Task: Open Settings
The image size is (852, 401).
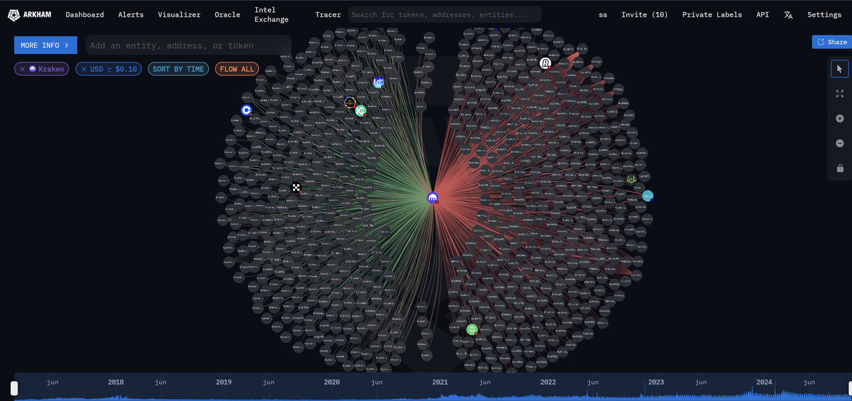Action: (x=824, y=15)
